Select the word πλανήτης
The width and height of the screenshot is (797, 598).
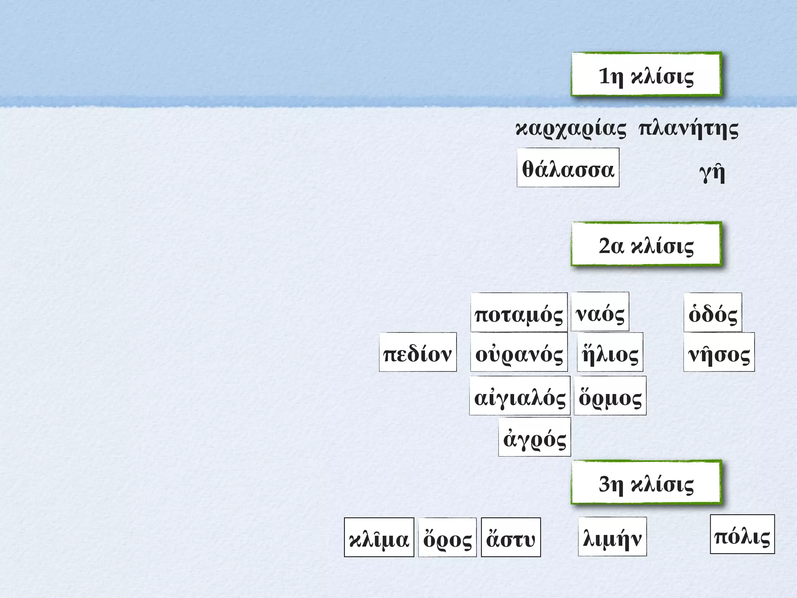coord(688,129)
